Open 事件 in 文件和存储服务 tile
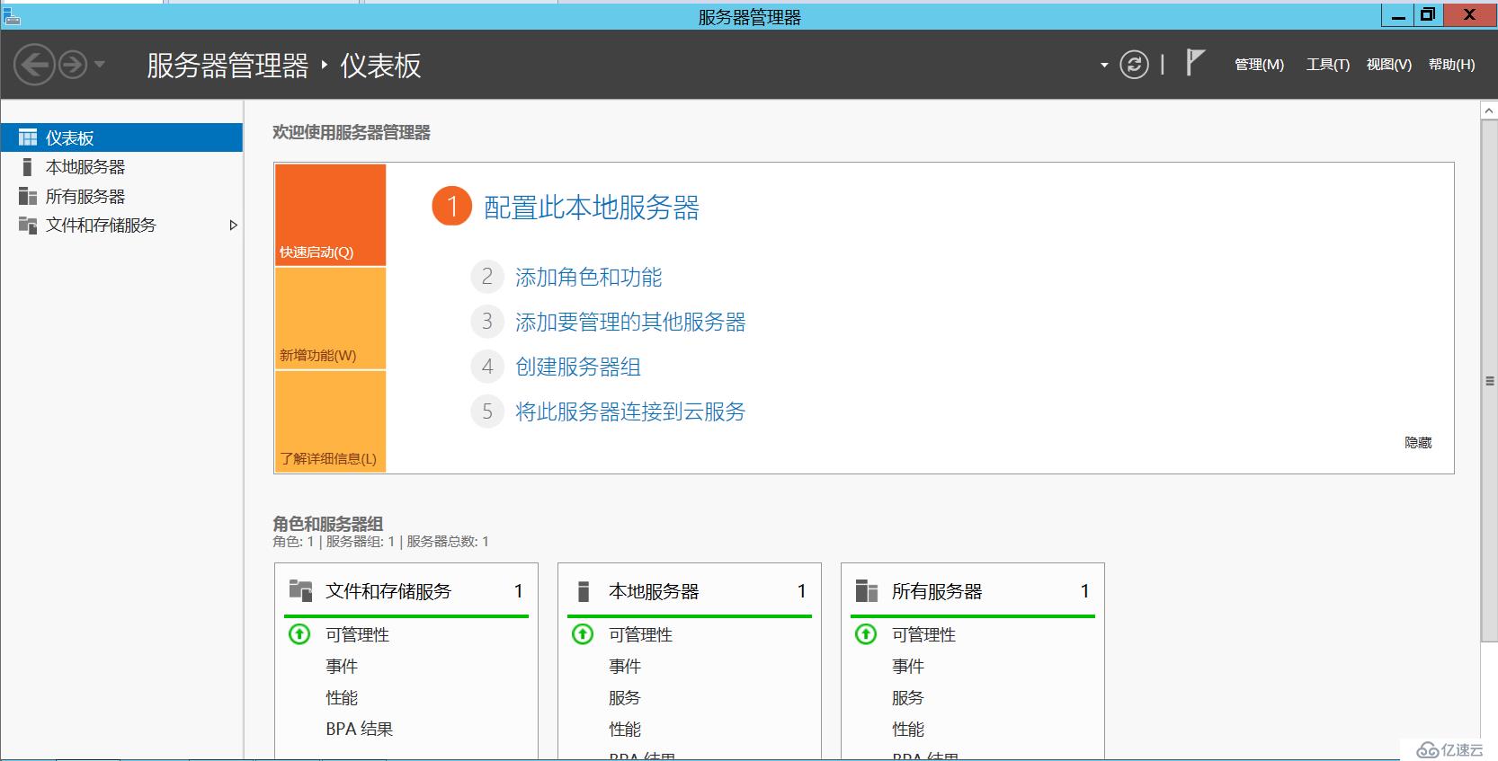Viewport: 1498px width, 761px height. pyautogui.click(x=342, y=667)
